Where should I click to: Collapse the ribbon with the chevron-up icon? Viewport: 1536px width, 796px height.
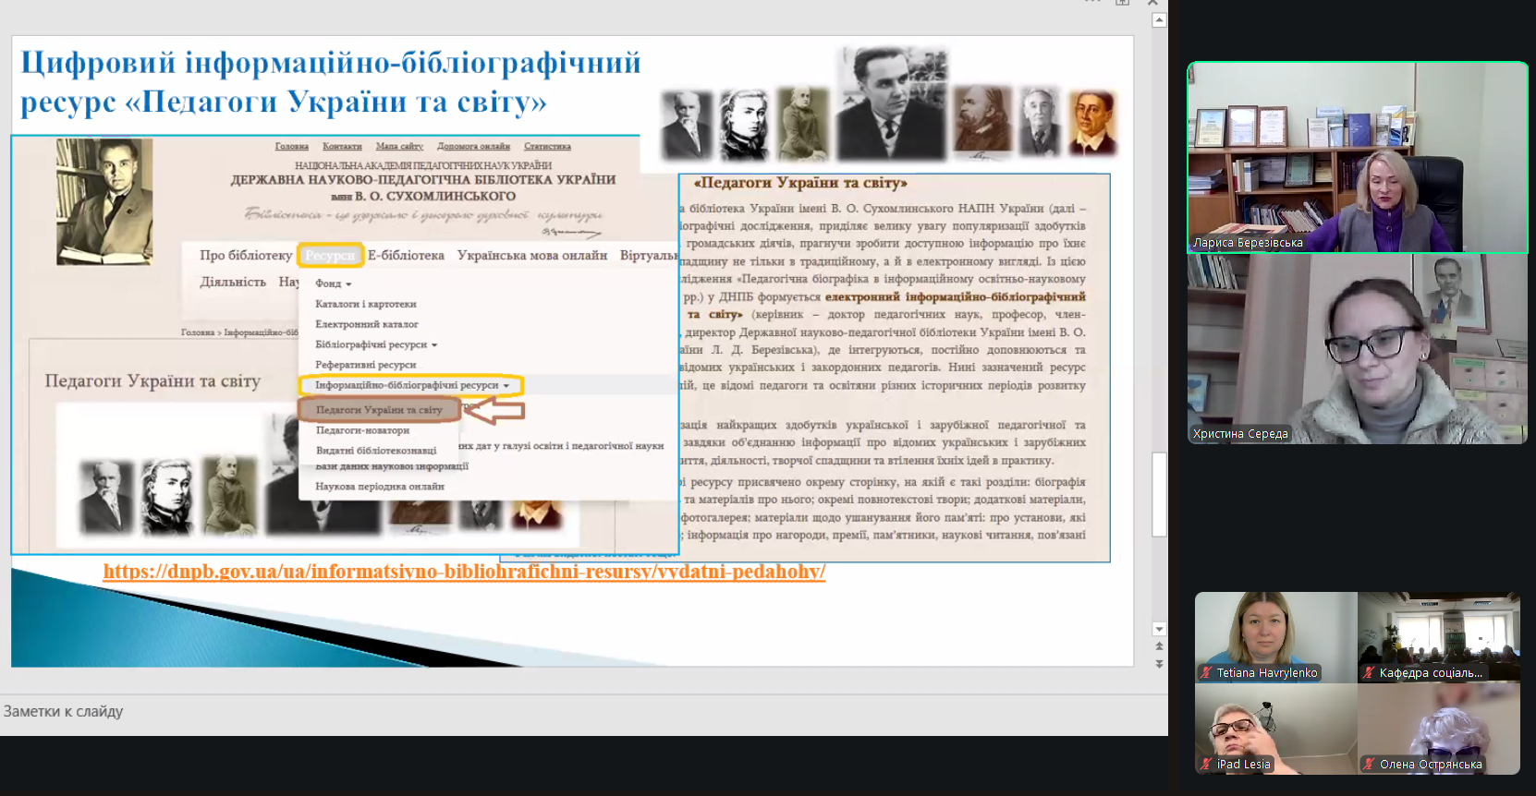tap(1152, 3)
